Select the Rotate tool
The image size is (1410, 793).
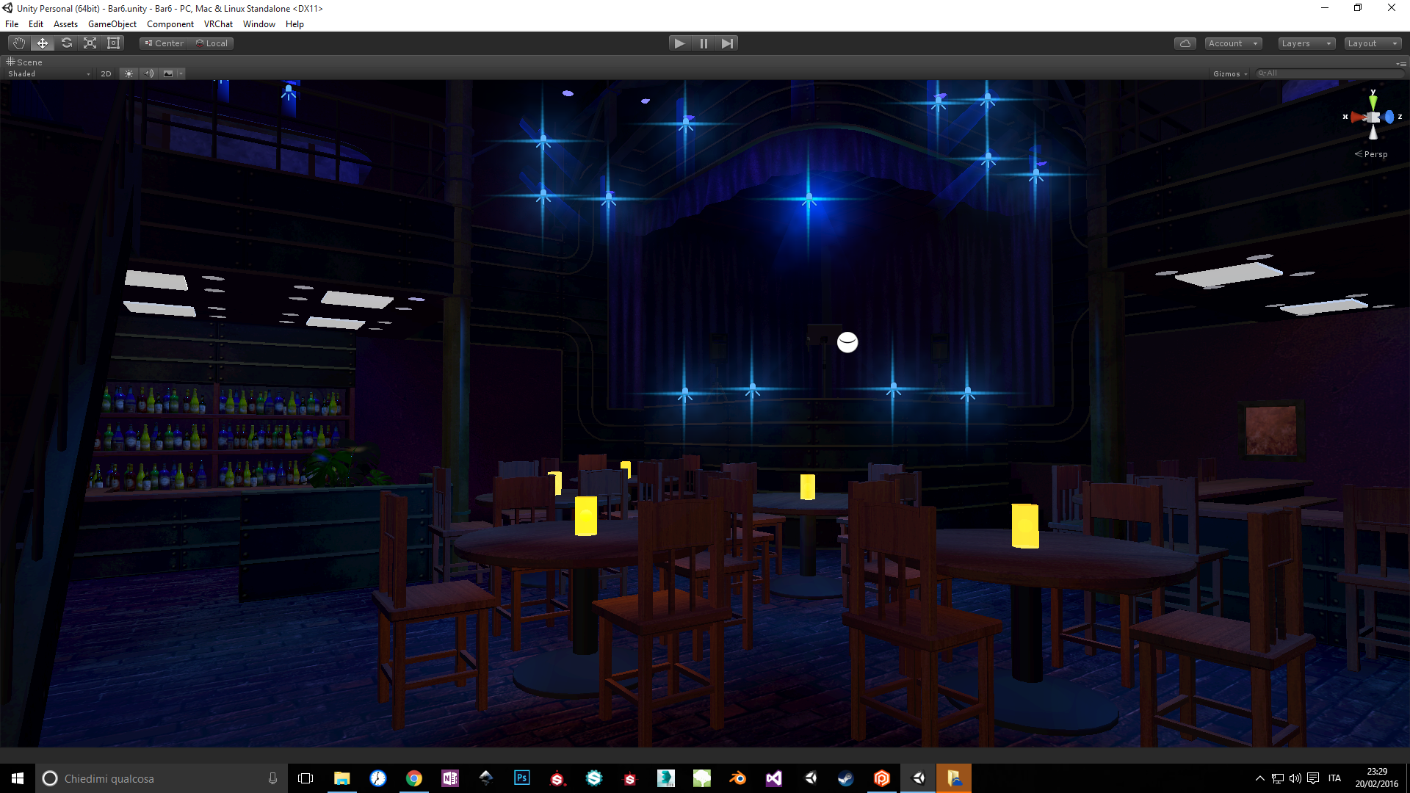[x=67, y=43]
